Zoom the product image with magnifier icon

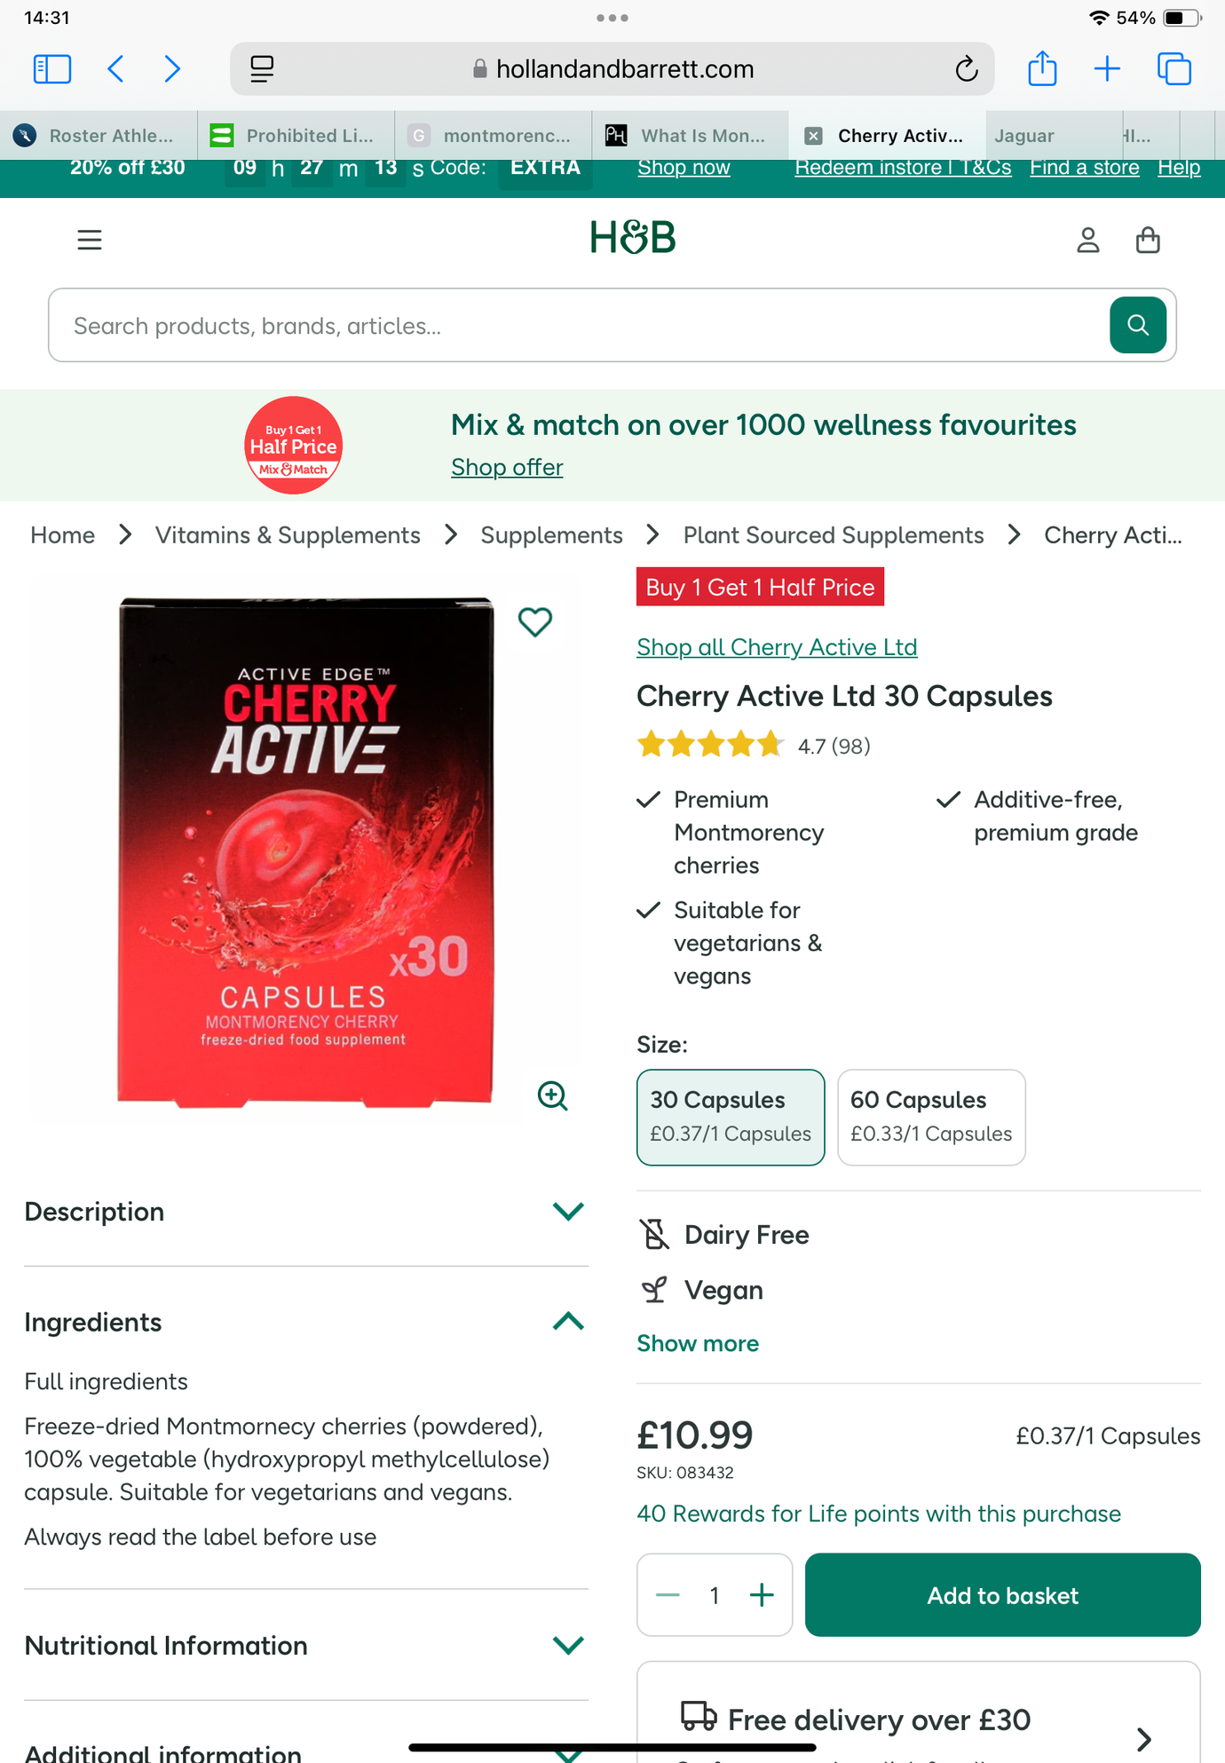click(x=552, y=1095)
